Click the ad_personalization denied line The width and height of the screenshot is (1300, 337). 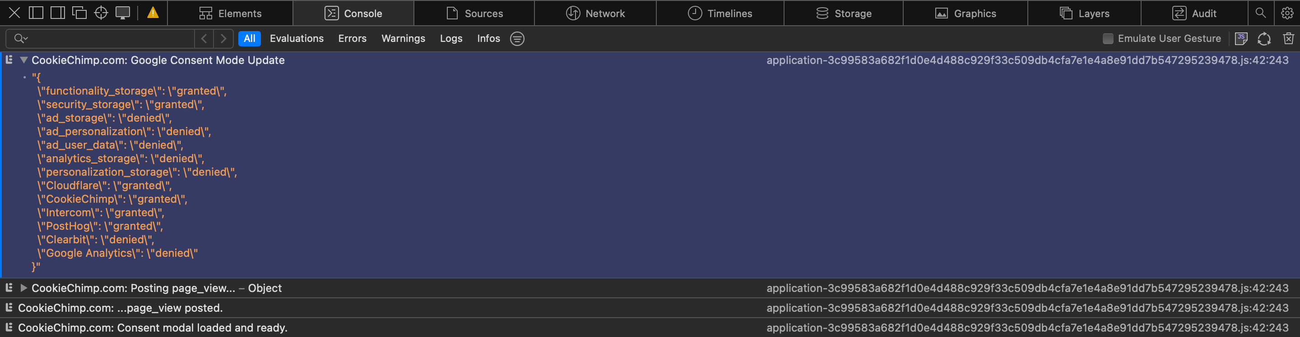124,132
